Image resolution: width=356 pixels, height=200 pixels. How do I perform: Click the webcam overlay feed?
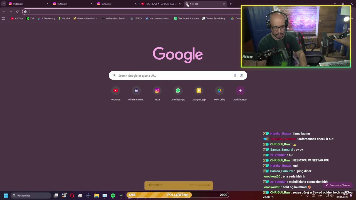pos(296,36)
